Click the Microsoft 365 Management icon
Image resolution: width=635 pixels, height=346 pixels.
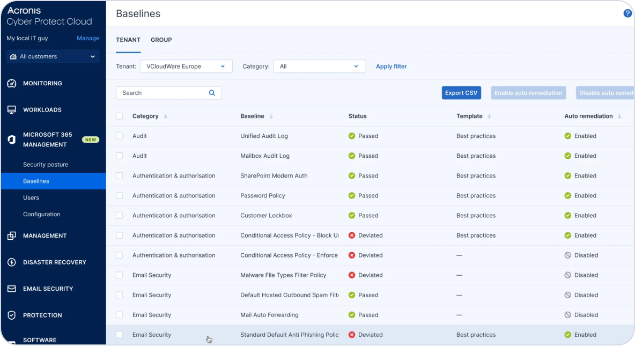[12, 139]
